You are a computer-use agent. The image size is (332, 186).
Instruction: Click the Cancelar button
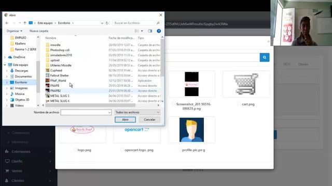coord(149,119)
